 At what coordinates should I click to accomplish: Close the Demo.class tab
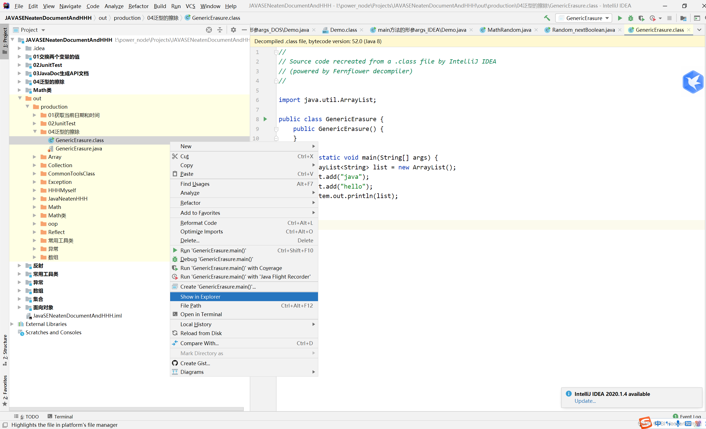[x=362, y=30]
